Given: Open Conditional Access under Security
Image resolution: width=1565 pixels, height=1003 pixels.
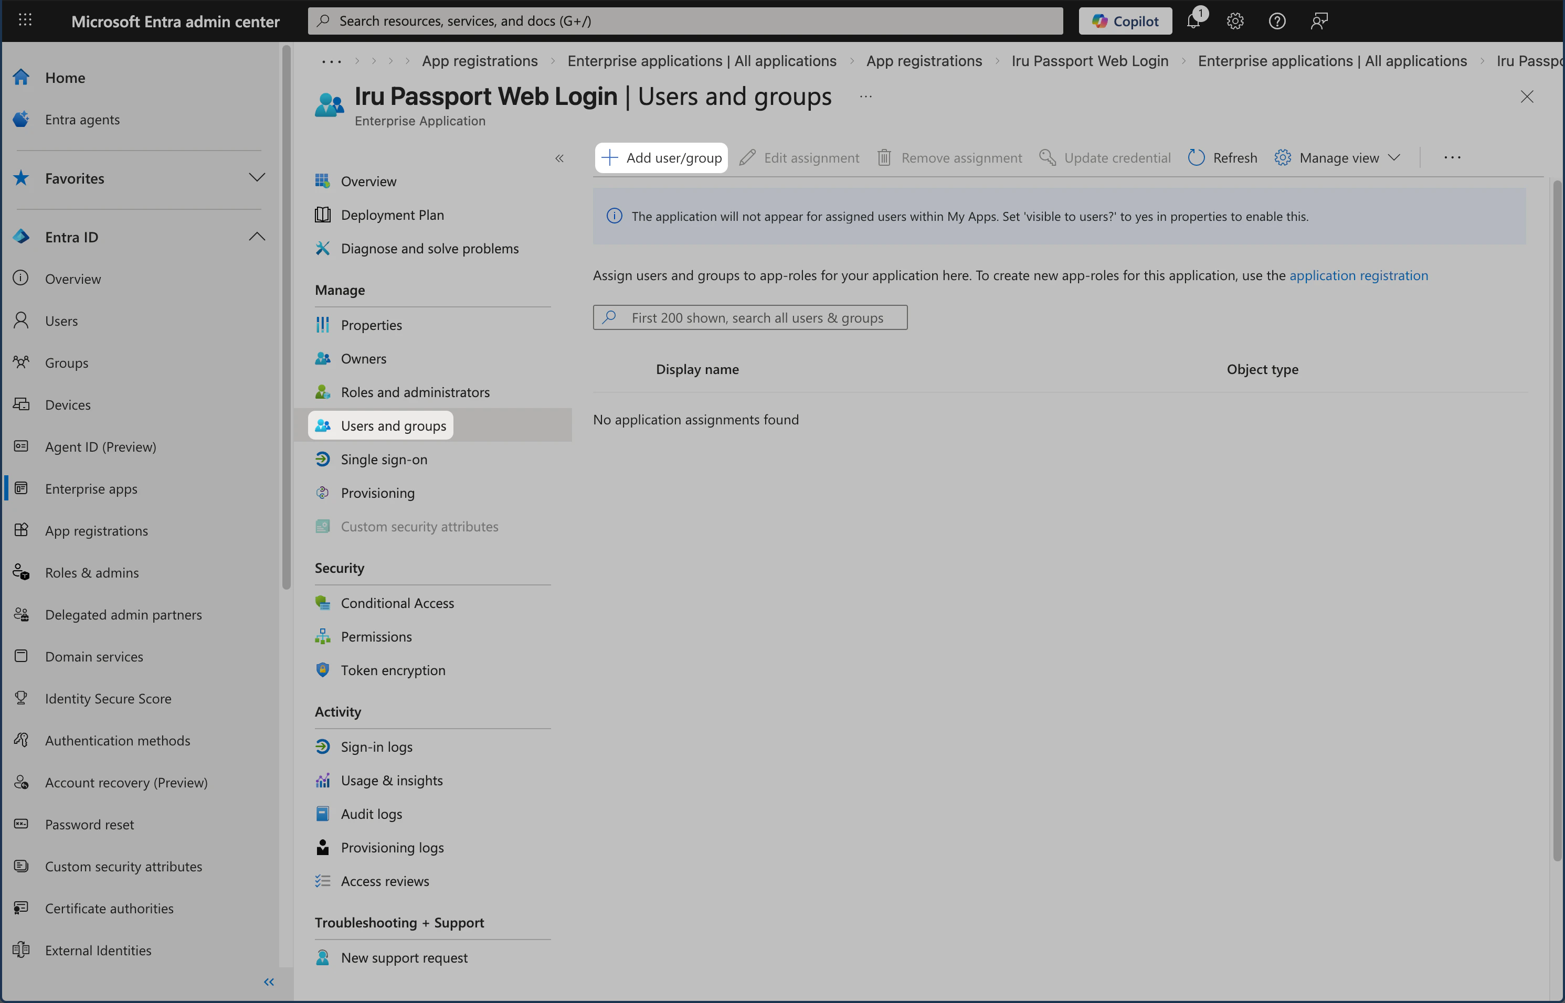Looking at the screenshot, I should (x=397, y=602).
